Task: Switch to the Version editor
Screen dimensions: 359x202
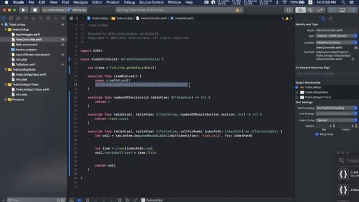Action: (x=320, y=10)
